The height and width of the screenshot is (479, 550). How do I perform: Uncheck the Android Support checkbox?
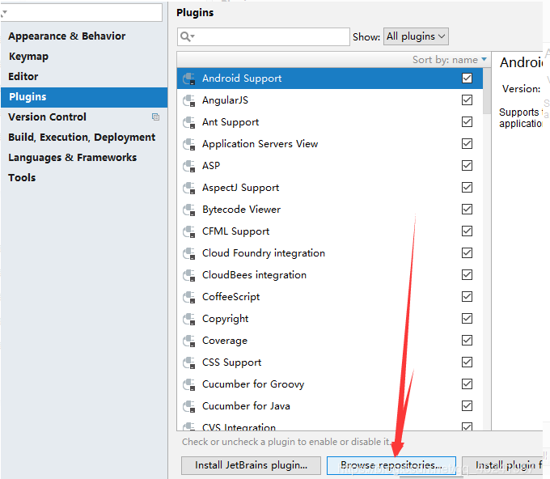467,78
